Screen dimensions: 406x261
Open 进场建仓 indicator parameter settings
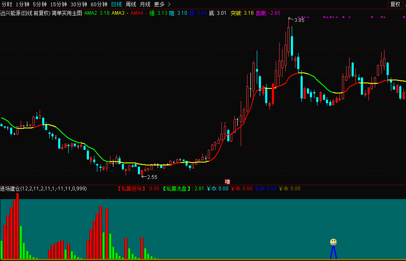(x=43, y=189)
